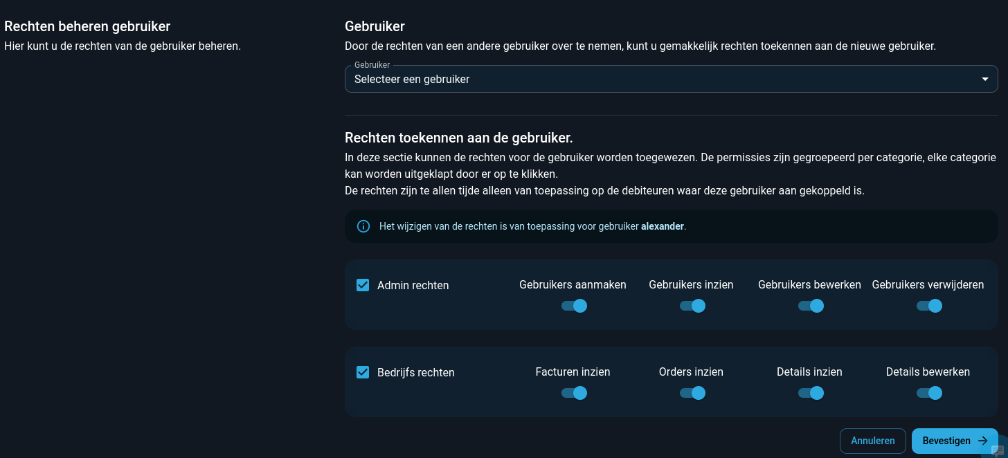The image size is (1008, 458).
Task: Disable the Gebruikers inzien toggle
Action: [692, 306]
